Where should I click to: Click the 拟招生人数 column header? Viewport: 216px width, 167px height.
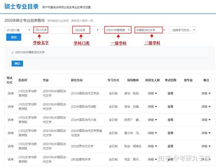tap(153, 80)
